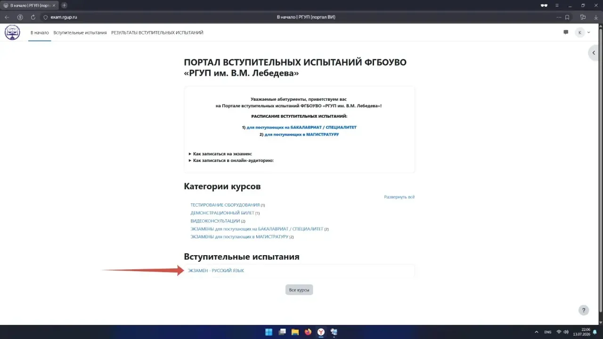Open the last taskbar app next to Yandex

click(x=334, y=332)
